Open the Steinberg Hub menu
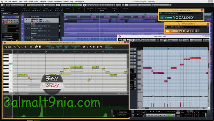This screenshot has height=121, width=214. pyautogui.click(x=79, y=2)
